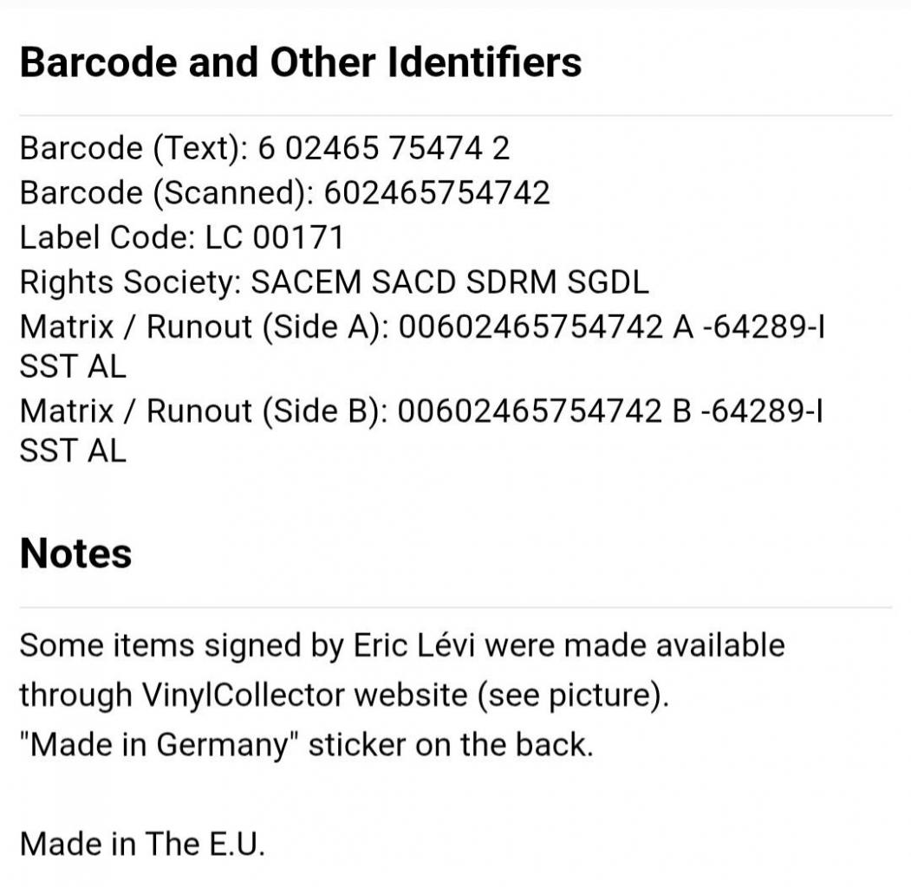Click the "(see picture)" text in notes

(x=573, y=696)
